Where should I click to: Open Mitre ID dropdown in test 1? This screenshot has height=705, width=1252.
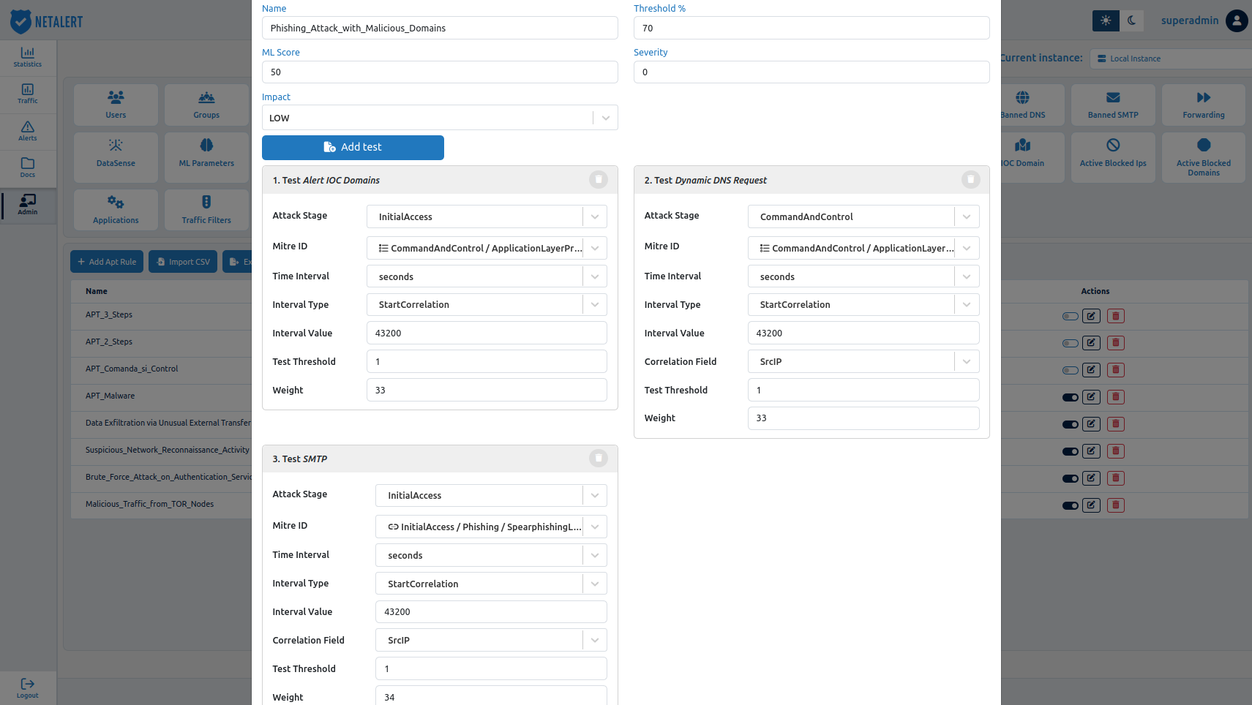487,248
